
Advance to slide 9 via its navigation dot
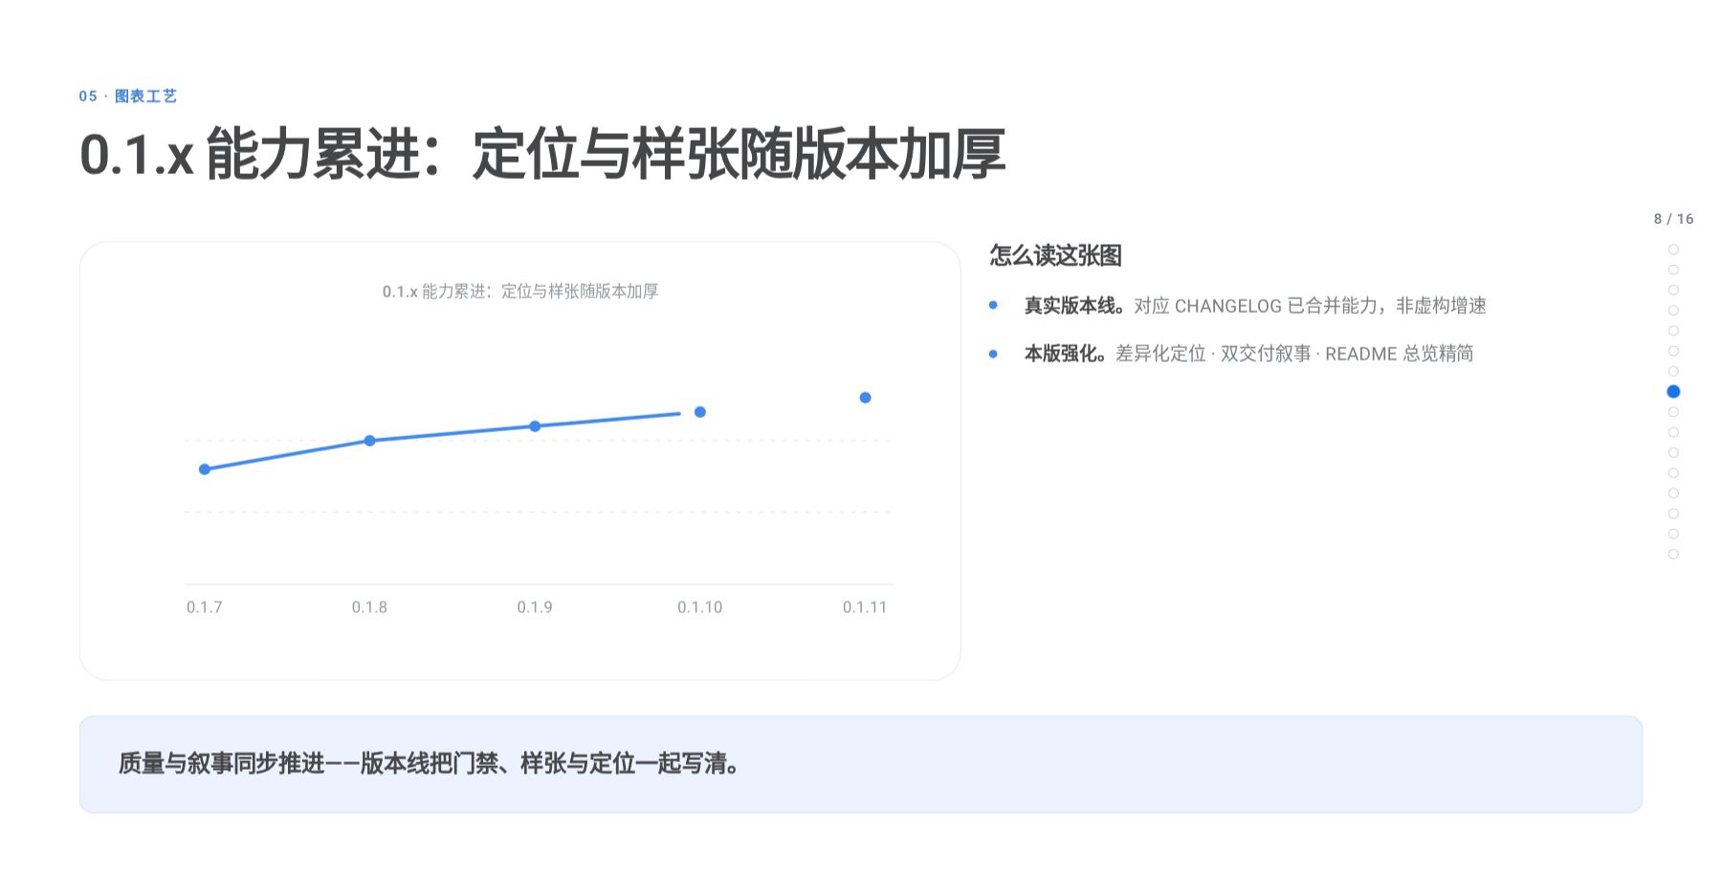pyautogui.click(x=1673, y=412)
